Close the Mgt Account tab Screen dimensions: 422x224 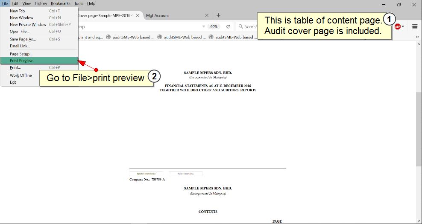pos(207,15)
